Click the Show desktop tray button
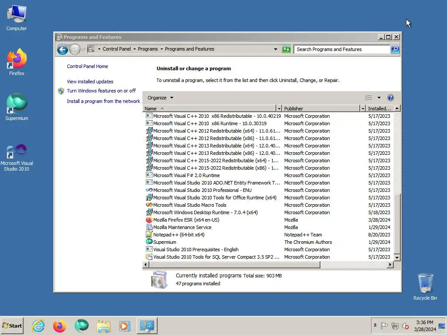The image size is (447, 335). (442, 325)
